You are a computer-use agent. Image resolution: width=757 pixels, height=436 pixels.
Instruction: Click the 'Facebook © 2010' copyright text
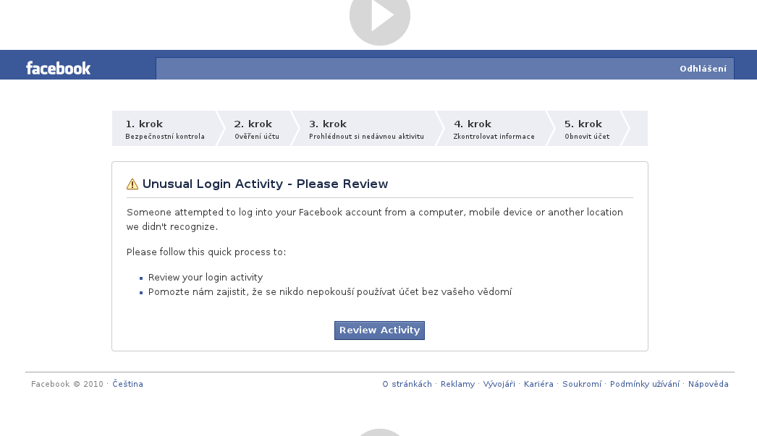click(67, 384)
